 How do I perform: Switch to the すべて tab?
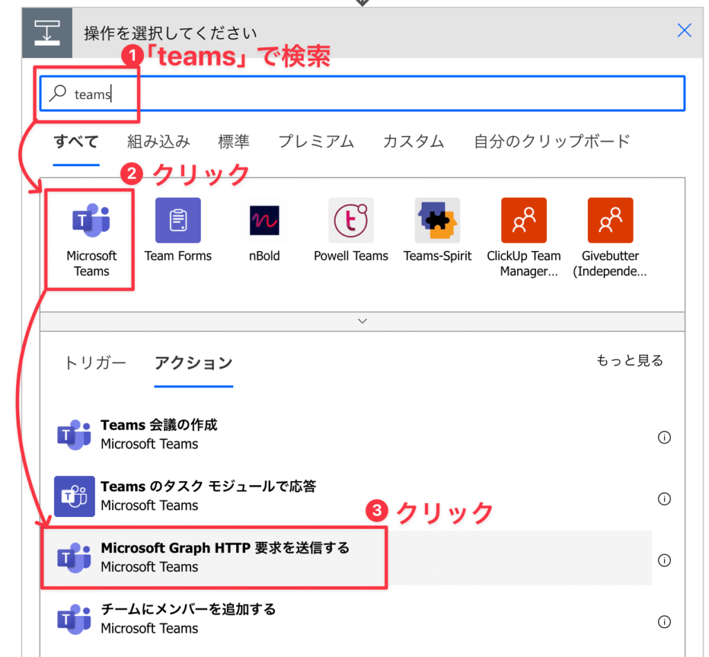76,141
